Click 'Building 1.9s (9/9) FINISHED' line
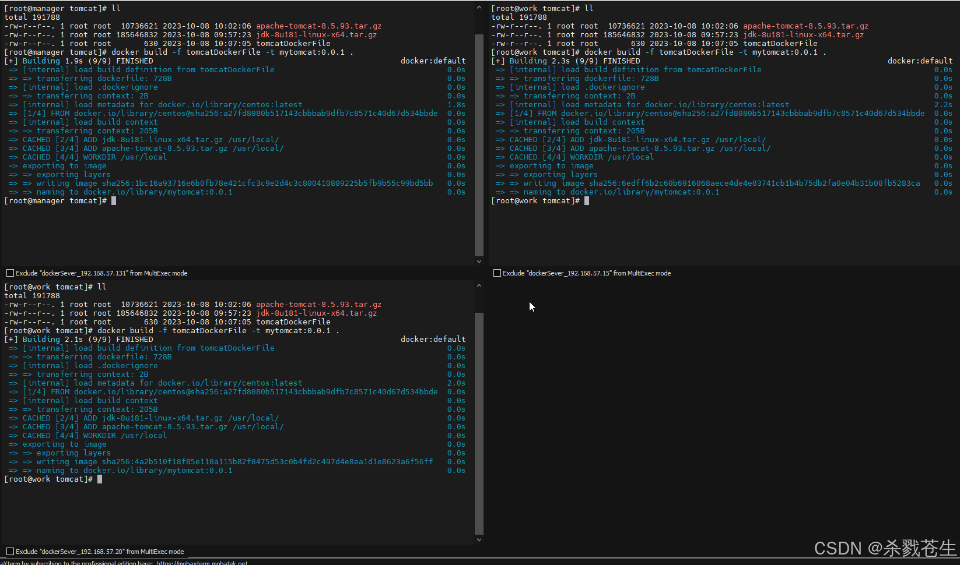960x565 pixels. click(79, 61)
